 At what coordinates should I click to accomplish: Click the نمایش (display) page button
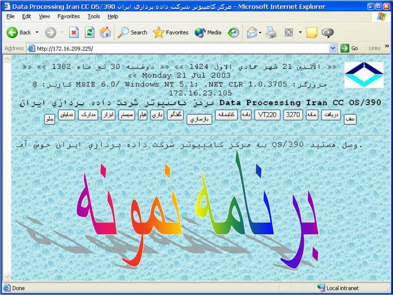[x=66, y=115]
